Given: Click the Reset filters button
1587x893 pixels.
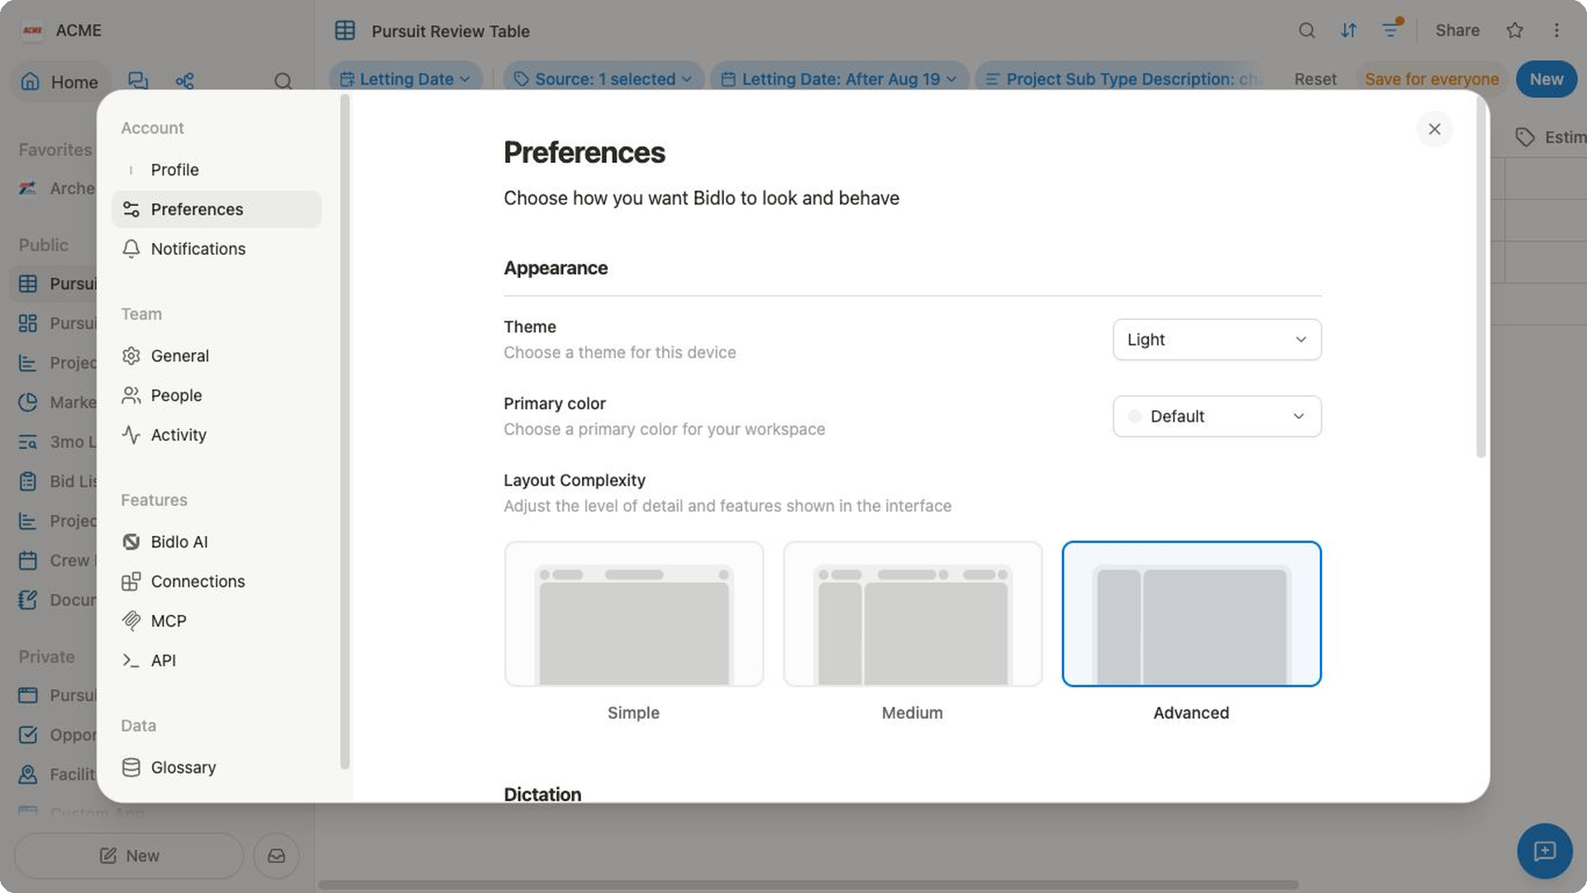Looking at the screenshot, I should (1315, 79).
